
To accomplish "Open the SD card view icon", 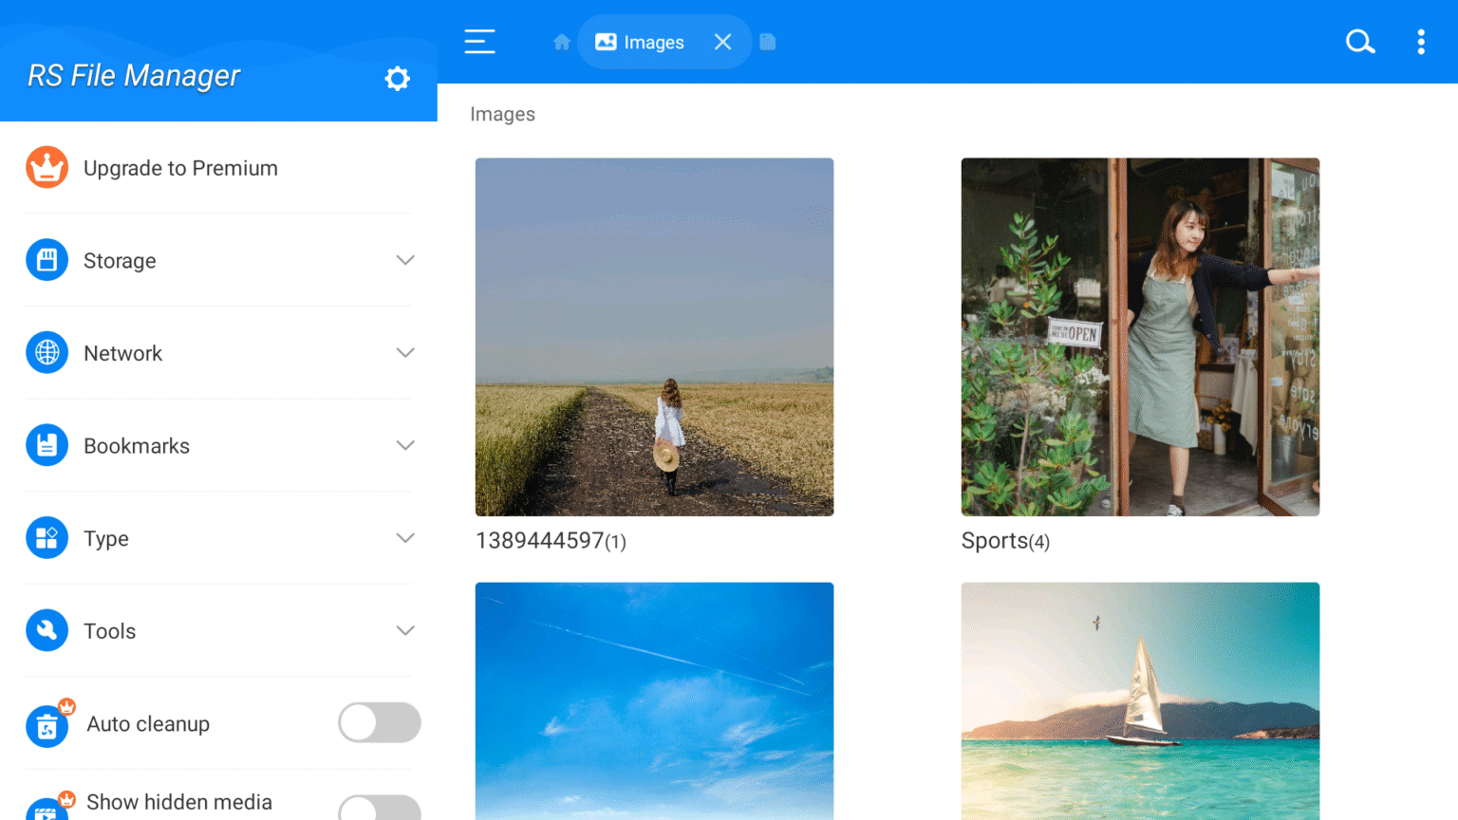I will click(768, 42).
